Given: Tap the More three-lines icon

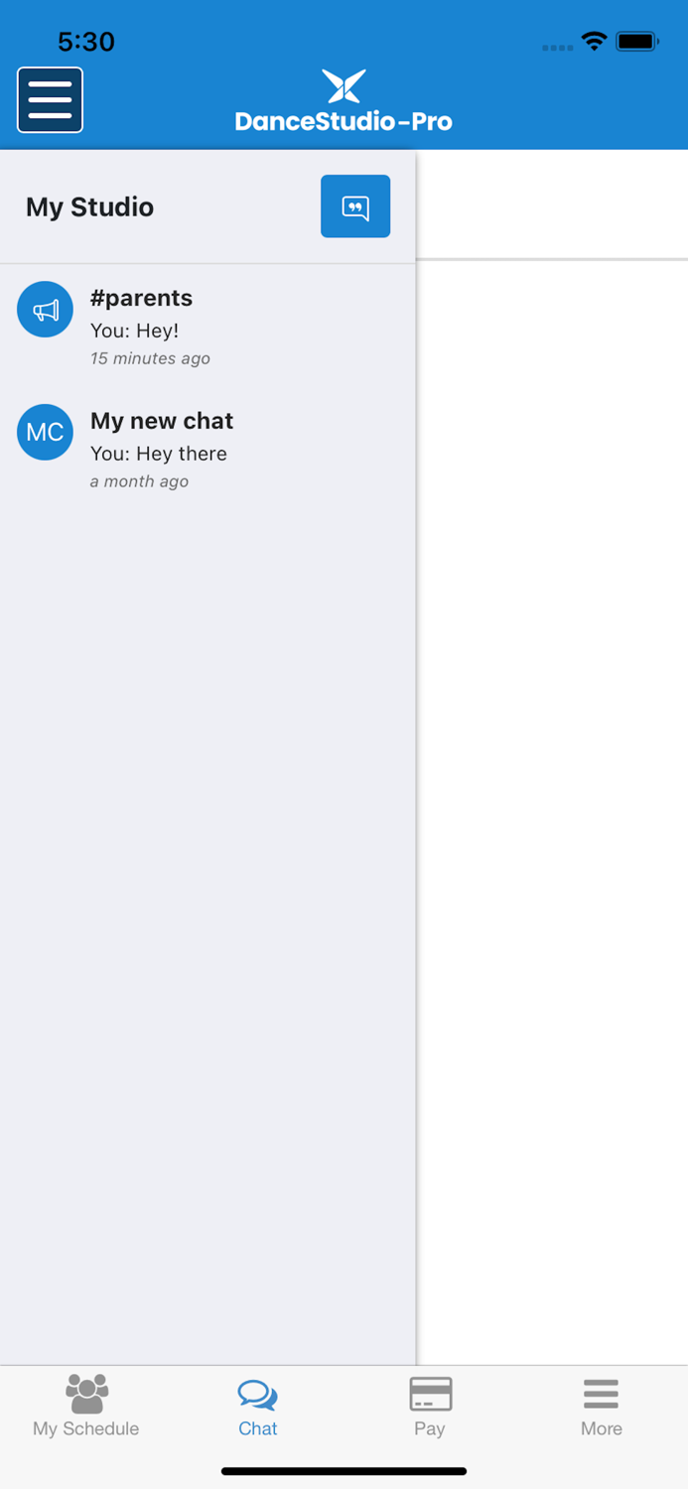Looking at the screenshot, I should [602, 1394].
